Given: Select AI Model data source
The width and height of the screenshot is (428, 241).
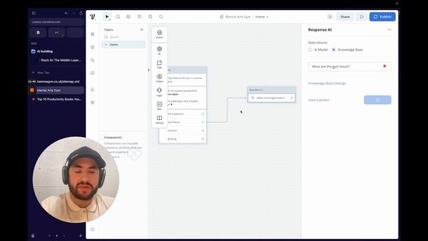Looking at the screenshot, I should pyautogui.click(x=310, y=50).
